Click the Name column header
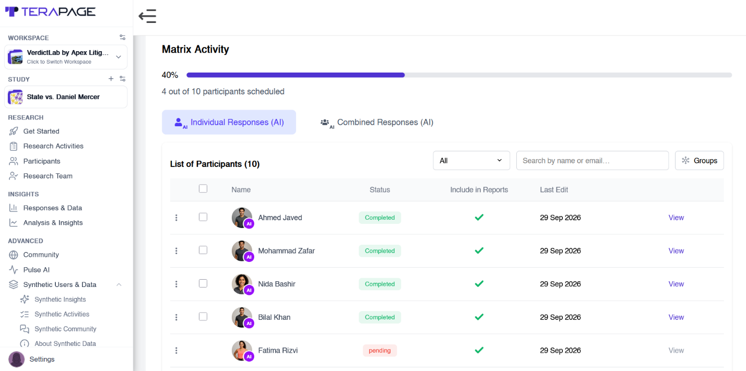Screen dimensions: 746x371 click(x=241, y=189)
